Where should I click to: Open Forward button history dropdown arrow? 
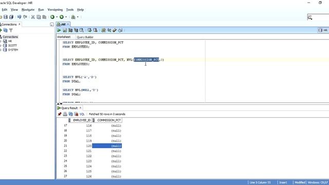click(66, 17)
